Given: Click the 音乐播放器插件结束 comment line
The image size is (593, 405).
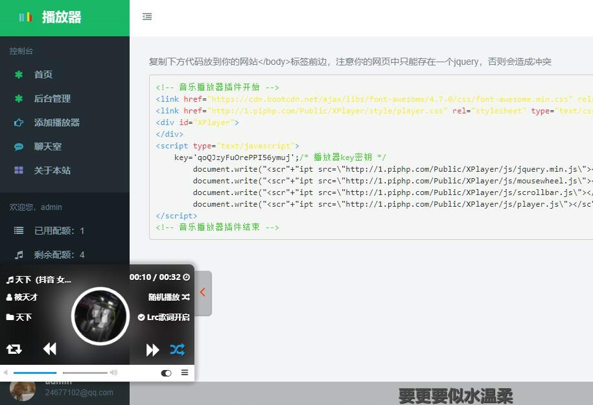Looking at the screenshot, I should 218,227.
